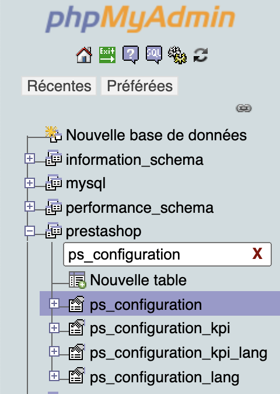Expand the mysql database node
Screen dimensions: 280x394
30,183
